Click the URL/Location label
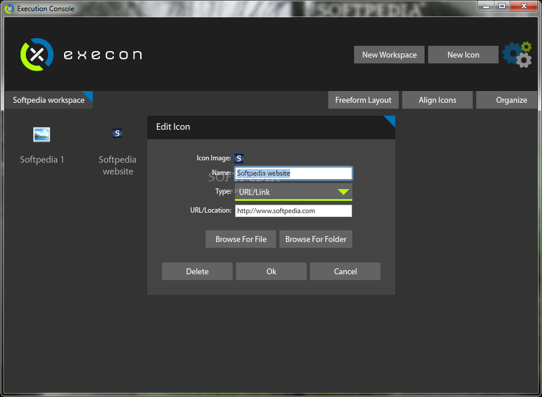The image size is (542, 397). [210, 210]
